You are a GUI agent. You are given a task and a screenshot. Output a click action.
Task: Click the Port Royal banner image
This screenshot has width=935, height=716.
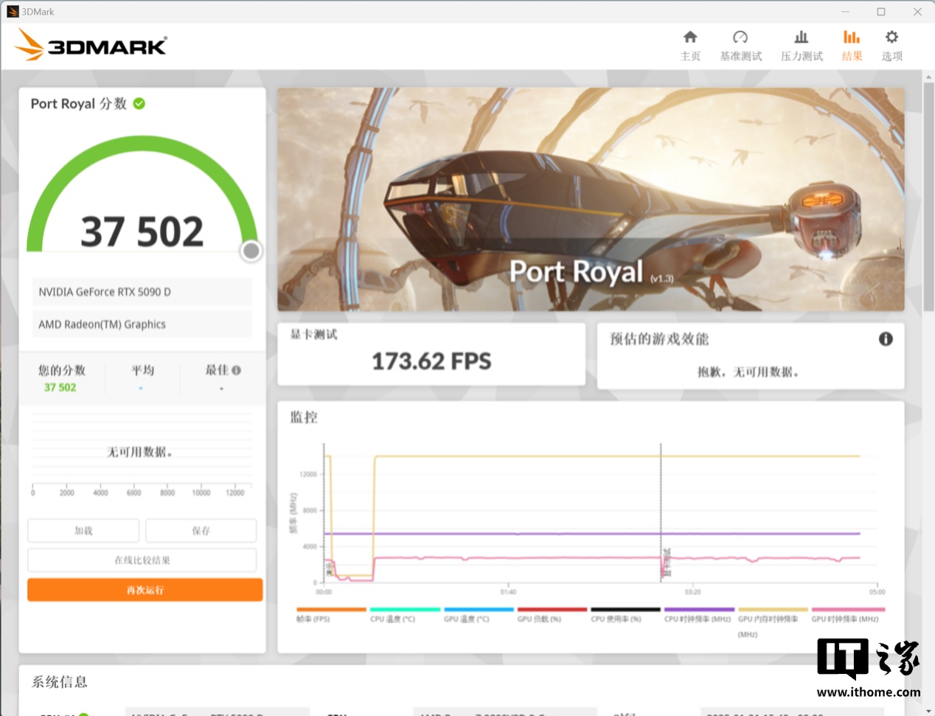coord(590,199)
